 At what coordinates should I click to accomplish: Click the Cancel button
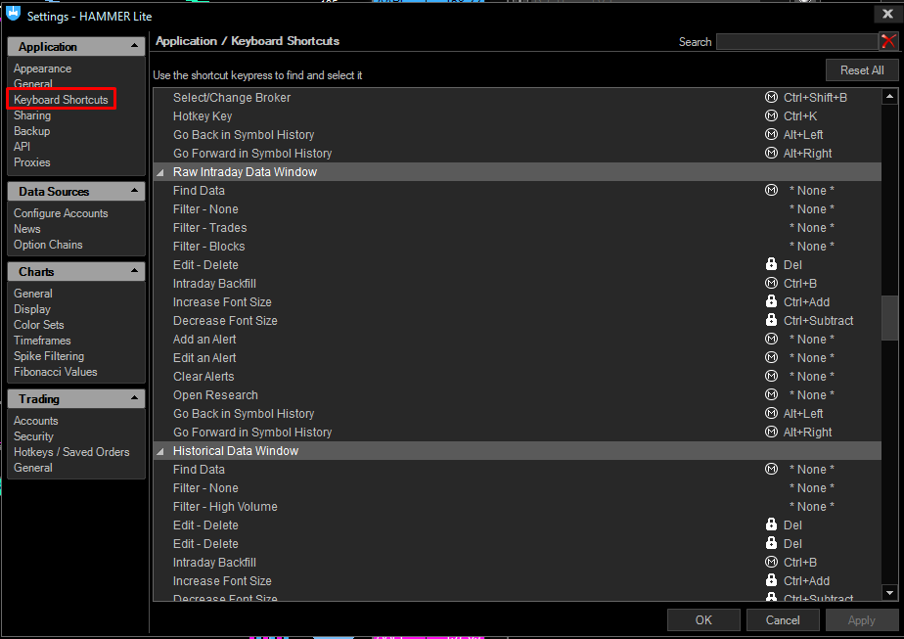[783, 620]
